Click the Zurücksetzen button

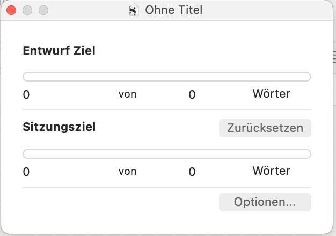[265, 128]
